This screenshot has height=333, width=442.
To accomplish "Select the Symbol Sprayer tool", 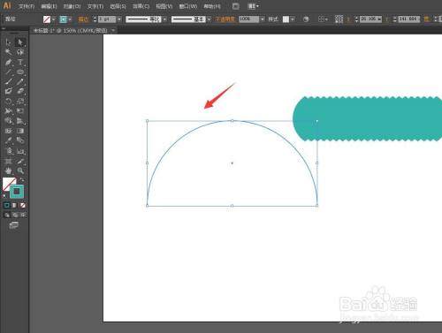I will click(x=8, y=151).
